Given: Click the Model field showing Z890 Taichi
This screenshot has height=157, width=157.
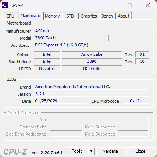Looking at the screenshot, I should (x=71, y=38).
